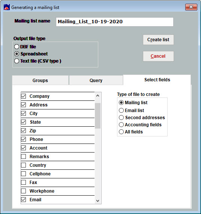Click the field list scrollbar thumb
201x214 pixels.
pos(97,116)
